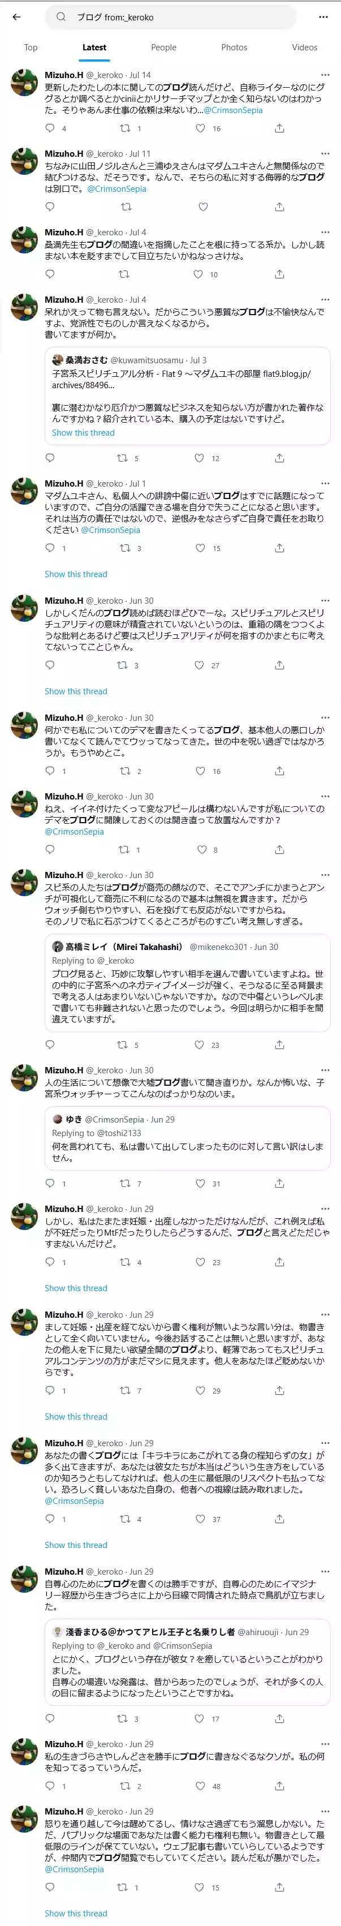Like the Jul 1 tweet with 15 likes

click(200, 548)
